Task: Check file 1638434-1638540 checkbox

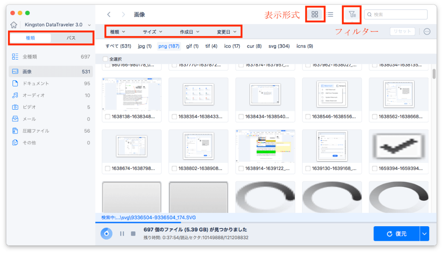Action: pos(241,117)
